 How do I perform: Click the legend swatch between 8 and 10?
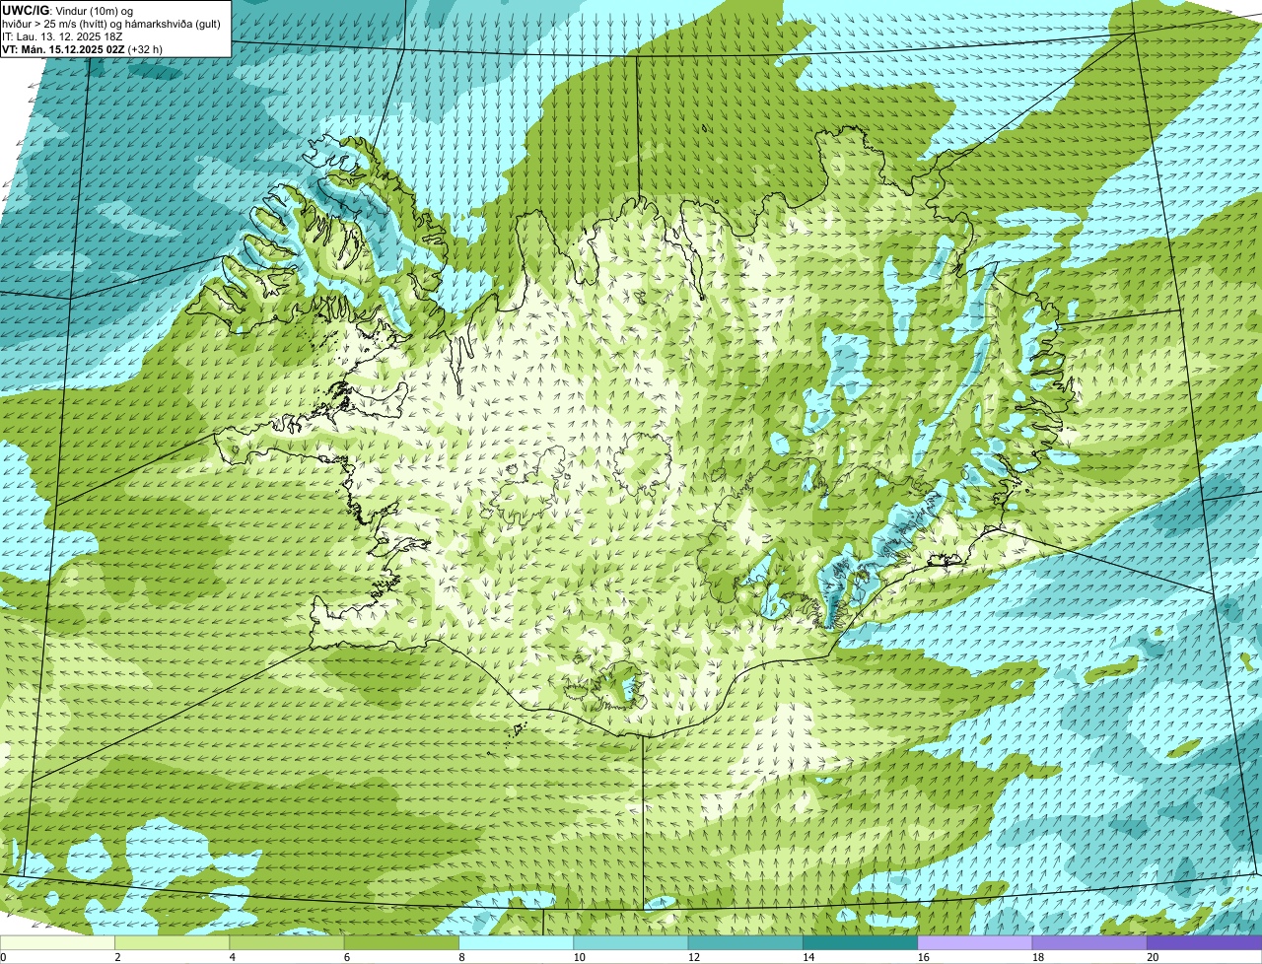point(516,942)
